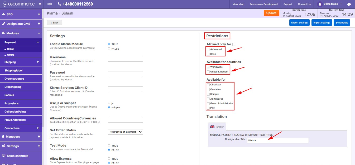Check the Advanced group checkbox

tap(208, 49)
